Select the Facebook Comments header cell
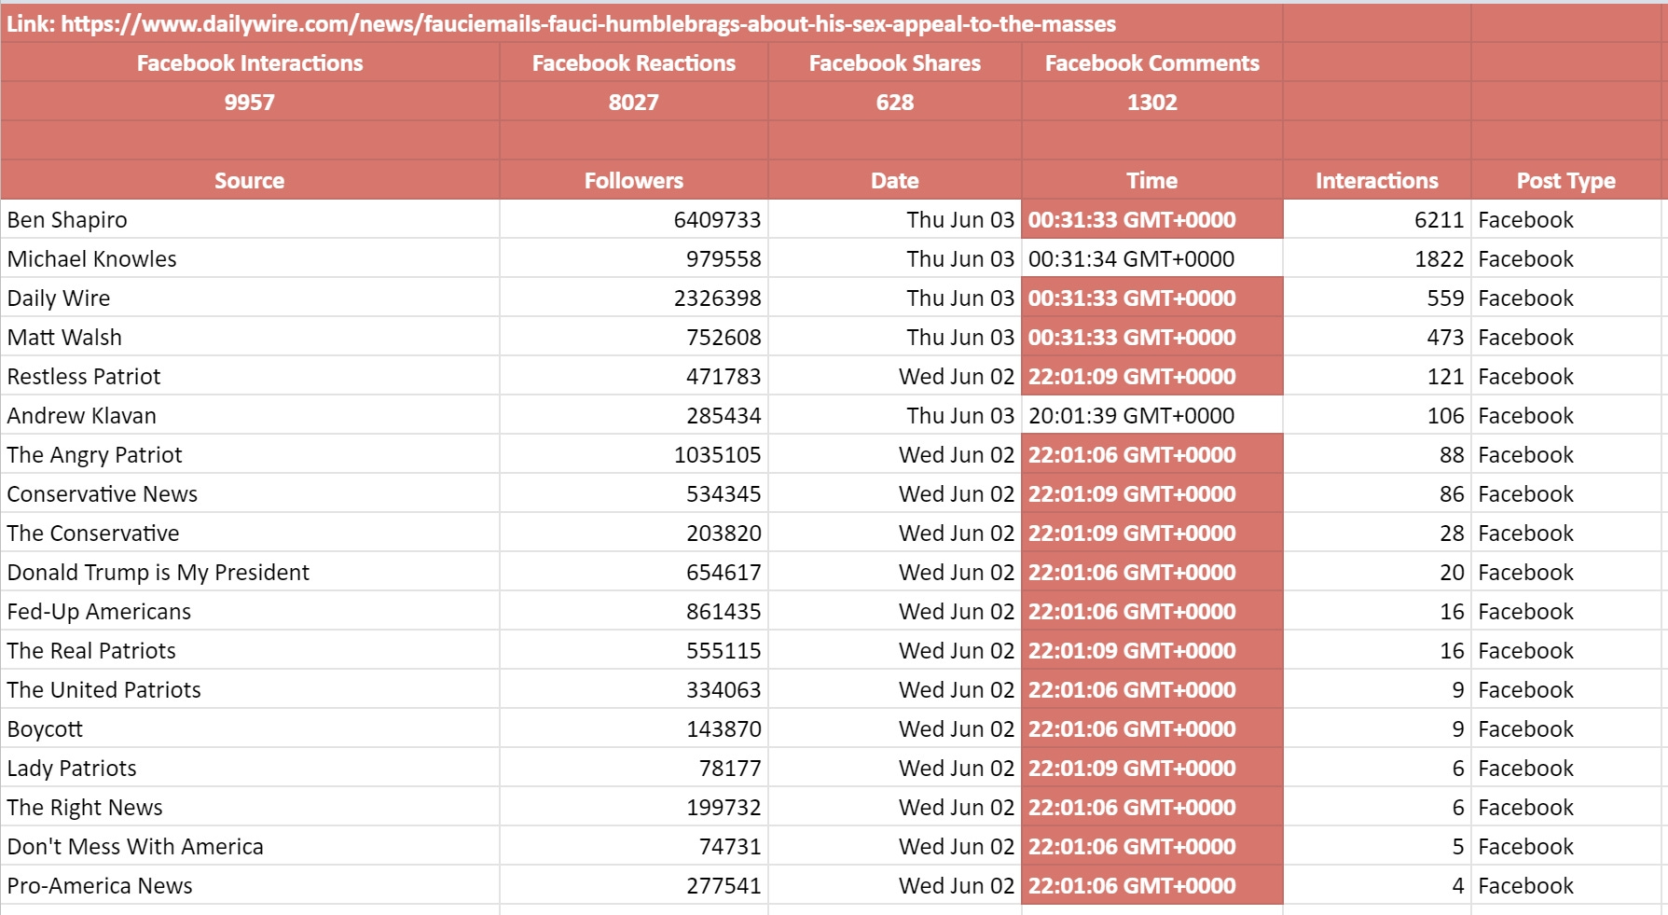 click(1152, 62)
